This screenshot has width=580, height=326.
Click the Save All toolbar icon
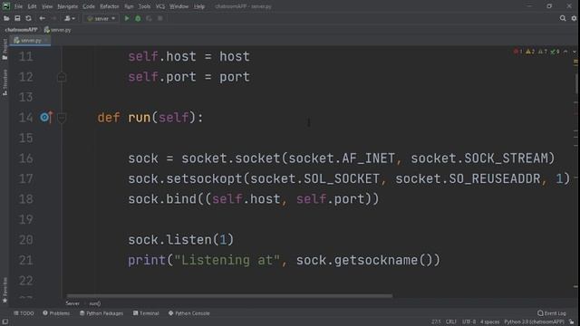coord(17,18)
